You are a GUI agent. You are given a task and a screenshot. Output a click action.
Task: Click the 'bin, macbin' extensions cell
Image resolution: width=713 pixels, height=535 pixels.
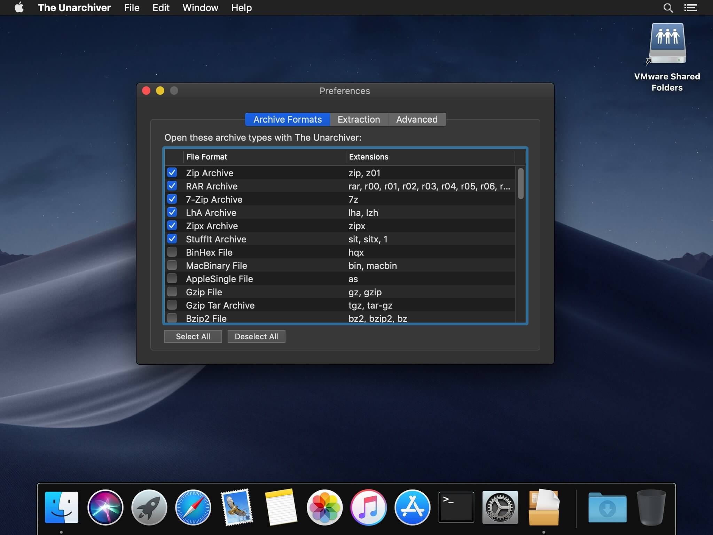373,265
